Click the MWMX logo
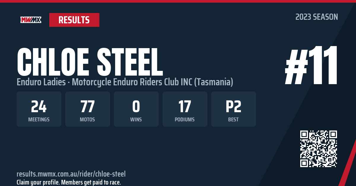Viewport: 356px width, 186px height. (x=31, y=20)
